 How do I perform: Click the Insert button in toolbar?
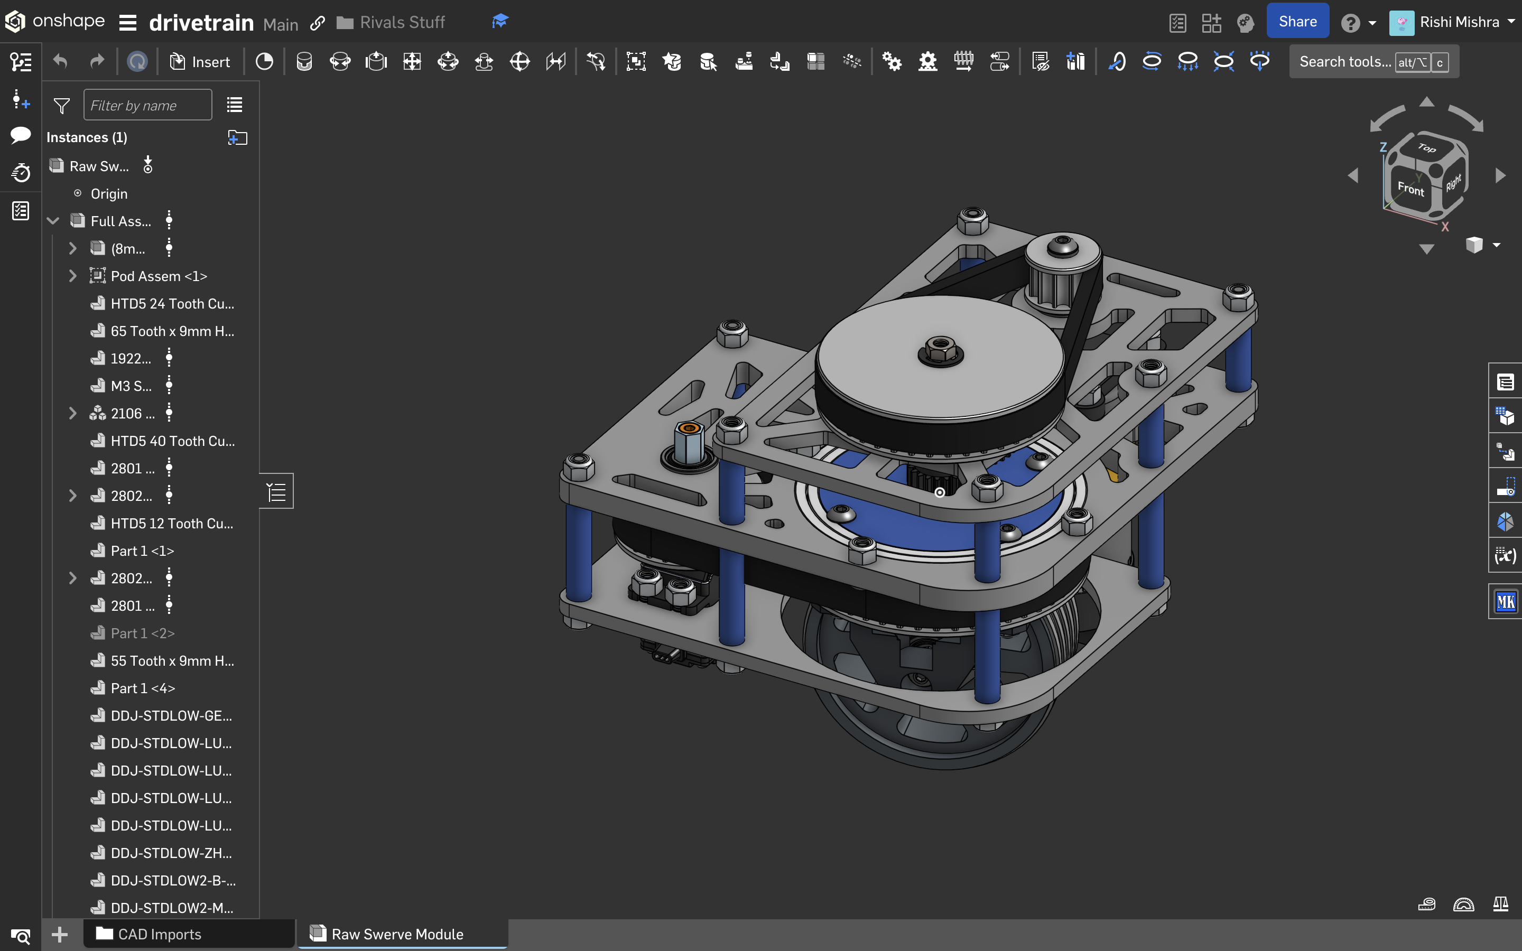[x=201, y=62]
